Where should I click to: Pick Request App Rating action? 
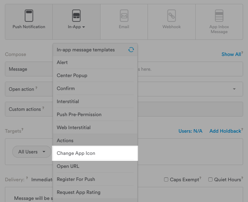[x=95, y=192]
